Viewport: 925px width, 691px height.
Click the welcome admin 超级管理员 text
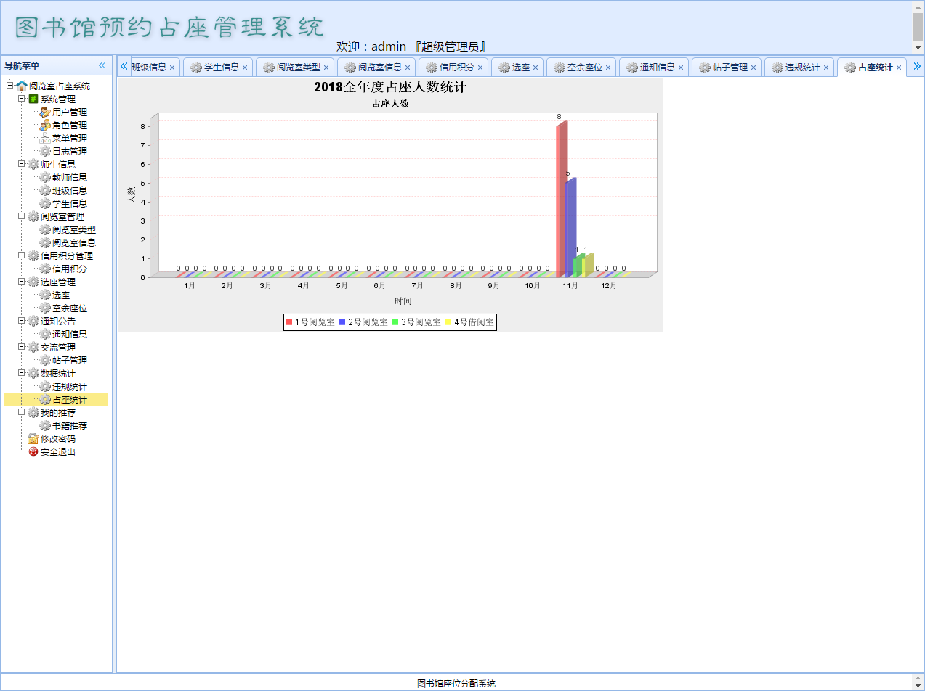click(411, 46)
